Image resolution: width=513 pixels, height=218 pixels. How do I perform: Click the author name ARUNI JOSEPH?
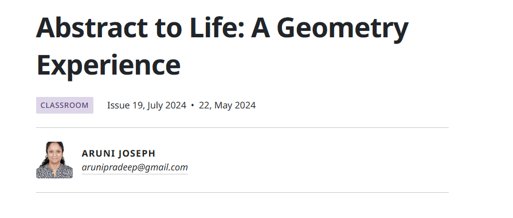[x=119, y=154]
